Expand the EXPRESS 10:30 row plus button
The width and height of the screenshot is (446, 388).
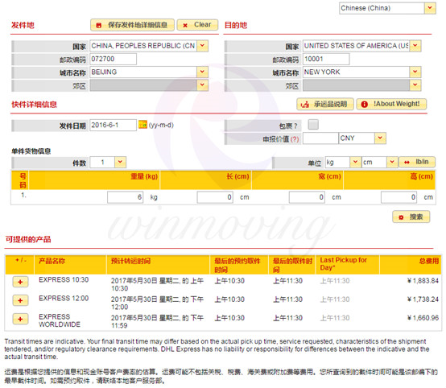click(20, 283)
